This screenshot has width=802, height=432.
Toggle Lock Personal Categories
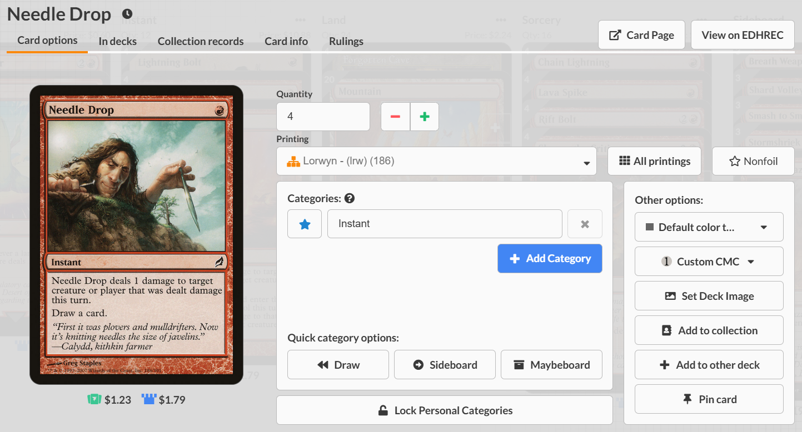(x=444, y=410)
